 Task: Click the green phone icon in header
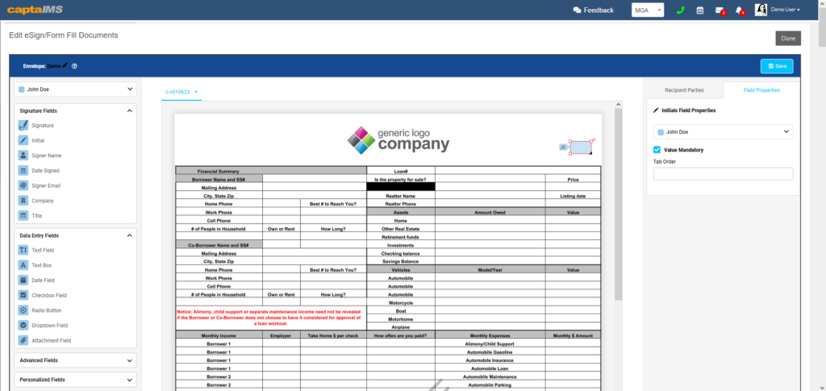coord(680,10)
